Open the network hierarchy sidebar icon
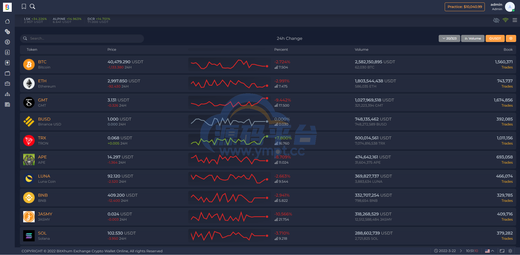Image resolution: width=520 pixels, height=255 pixels. tap(7, 94)
